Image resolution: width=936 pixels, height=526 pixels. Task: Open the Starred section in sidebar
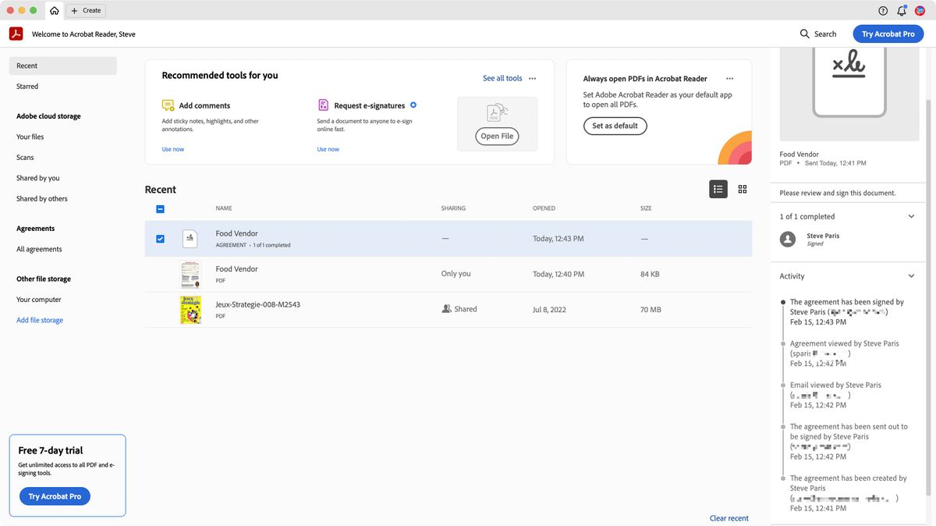click(27, 87)
